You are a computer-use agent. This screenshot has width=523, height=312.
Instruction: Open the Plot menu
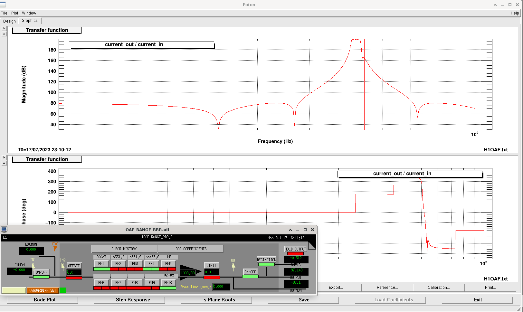coord(14,13)
